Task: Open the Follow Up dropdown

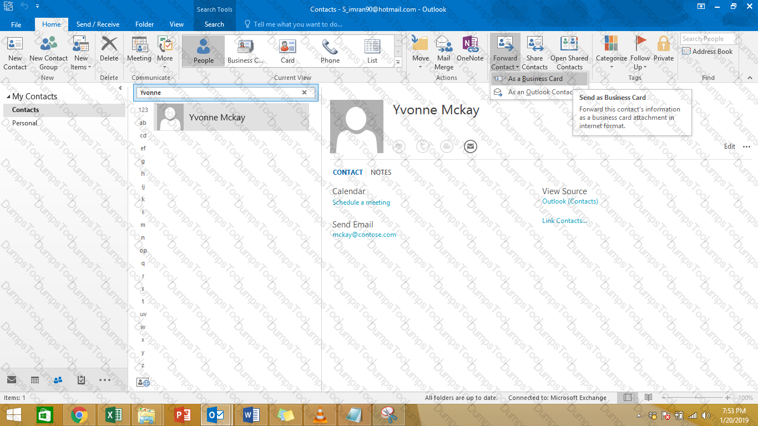Action: [x=640, y=53]
